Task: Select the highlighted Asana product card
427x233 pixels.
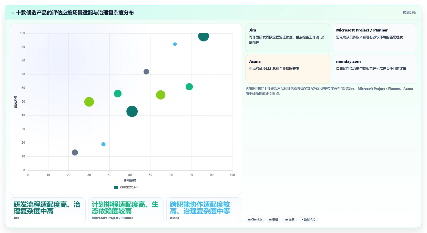Action: pyautogui.click(x=288, y=69)
